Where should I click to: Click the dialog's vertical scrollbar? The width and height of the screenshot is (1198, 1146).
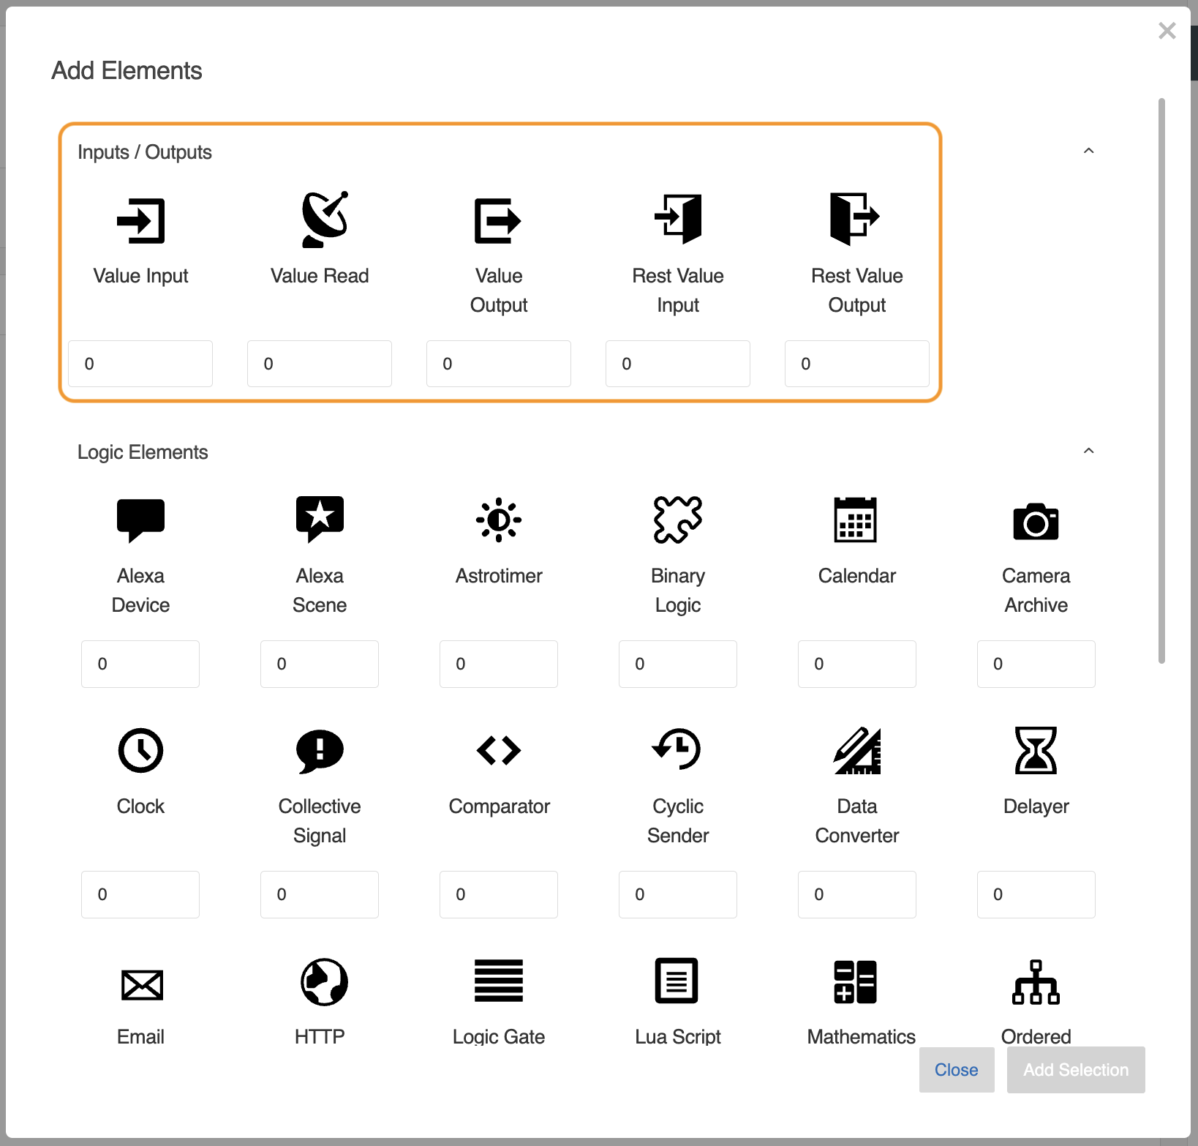pyautogui.click(x=1161, y=381)
